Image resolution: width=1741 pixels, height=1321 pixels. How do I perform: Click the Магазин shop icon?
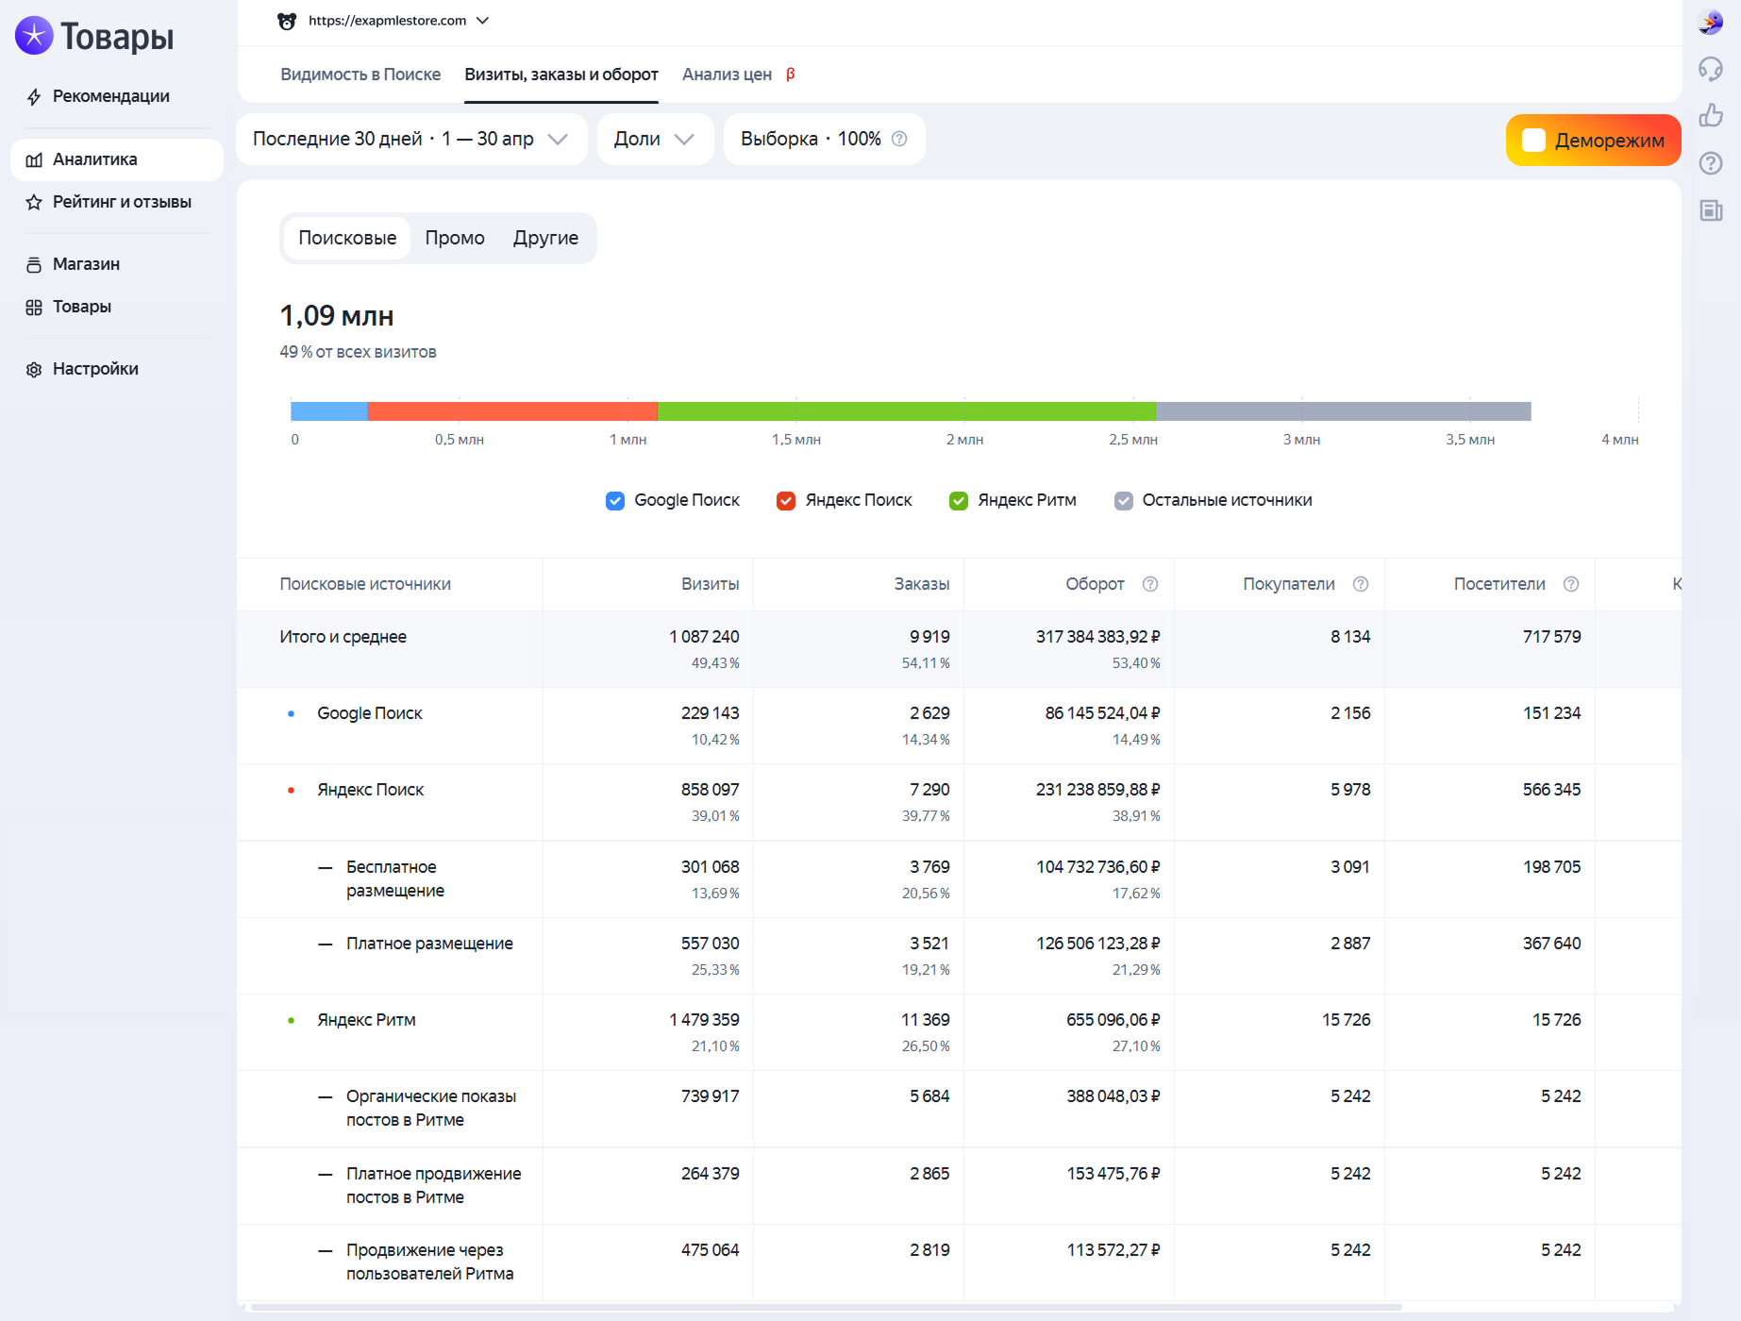[34, 264]
